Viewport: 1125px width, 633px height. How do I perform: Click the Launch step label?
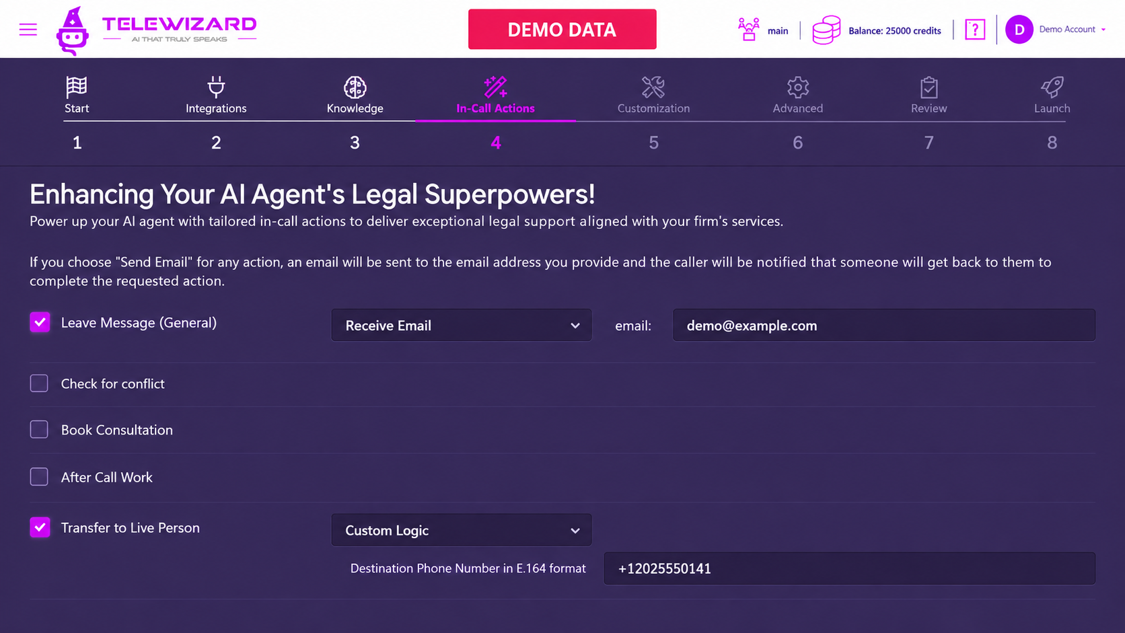(x=1052, y=108)
